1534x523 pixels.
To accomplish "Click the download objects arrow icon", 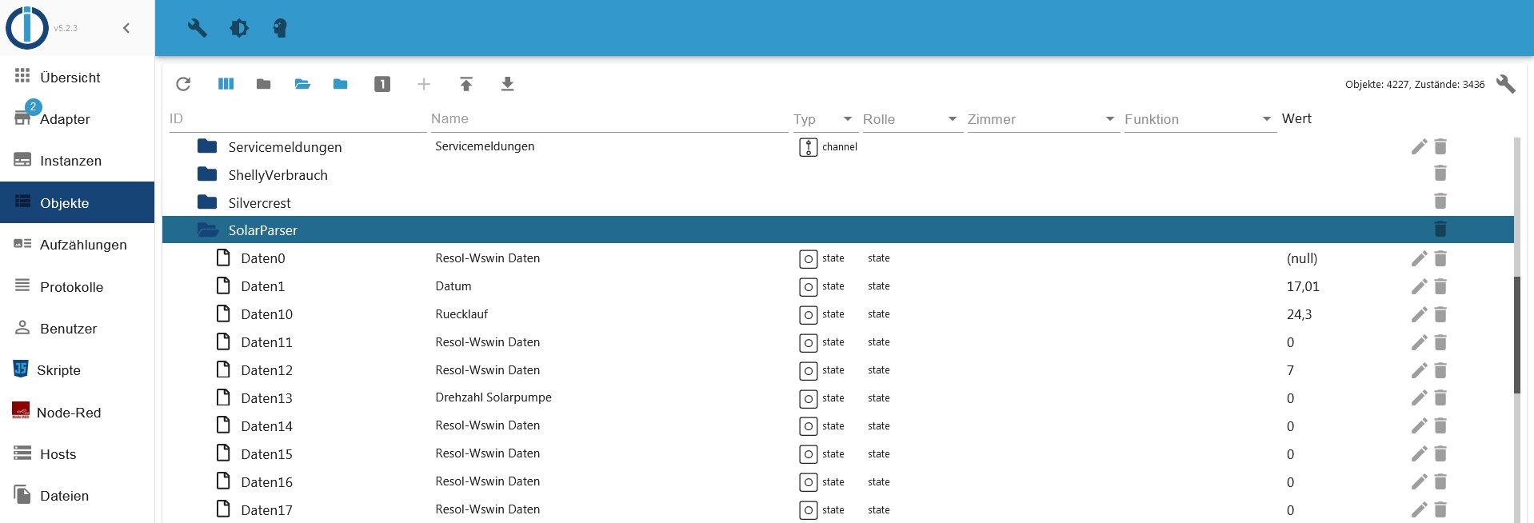I will 507,84.
